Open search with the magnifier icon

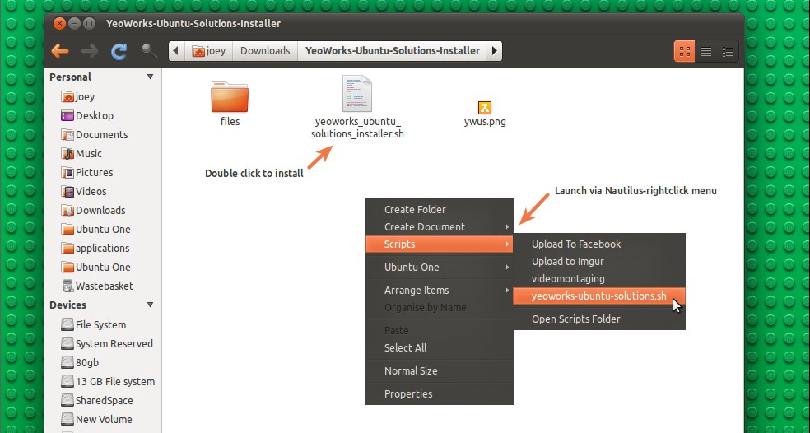pos(149,51)
